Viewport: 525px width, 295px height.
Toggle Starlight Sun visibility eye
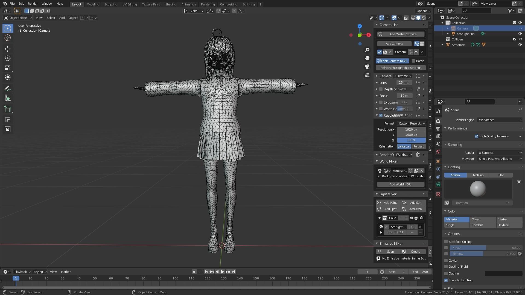click(520, 34)
